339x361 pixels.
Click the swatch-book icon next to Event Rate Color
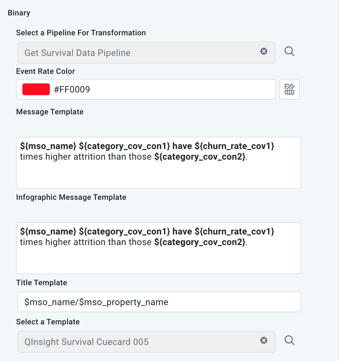[x=289, y=89]
